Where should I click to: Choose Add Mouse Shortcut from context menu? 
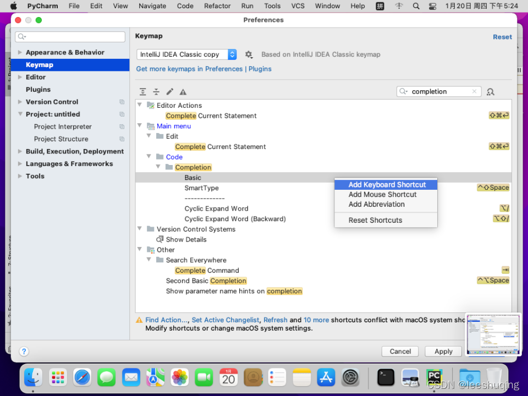[x=386, y=194]
